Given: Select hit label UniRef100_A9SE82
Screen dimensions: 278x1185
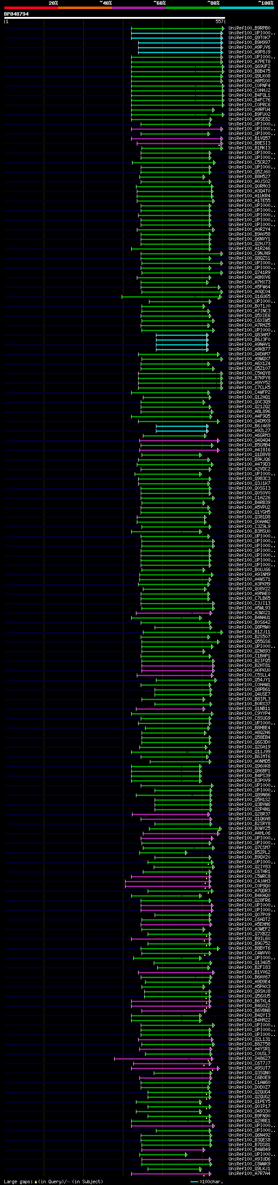Looking at the screenshot, I should coord(250,119).
